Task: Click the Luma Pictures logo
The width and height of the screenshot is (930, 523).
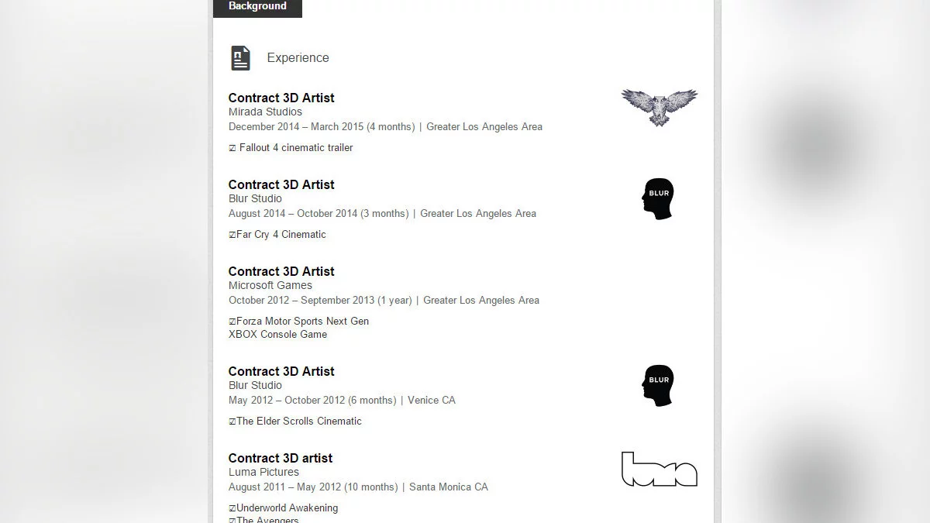Action: (659, 470)
